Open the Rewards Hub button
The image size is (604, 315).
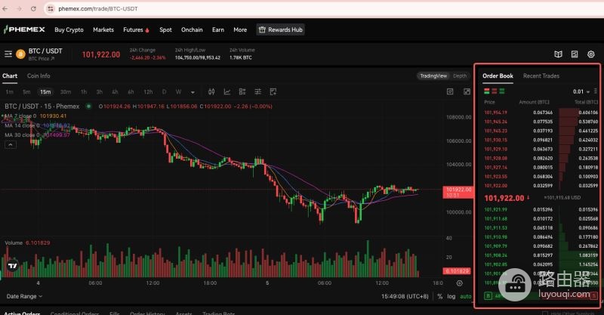pyautogui.click(x=280, y=29)
